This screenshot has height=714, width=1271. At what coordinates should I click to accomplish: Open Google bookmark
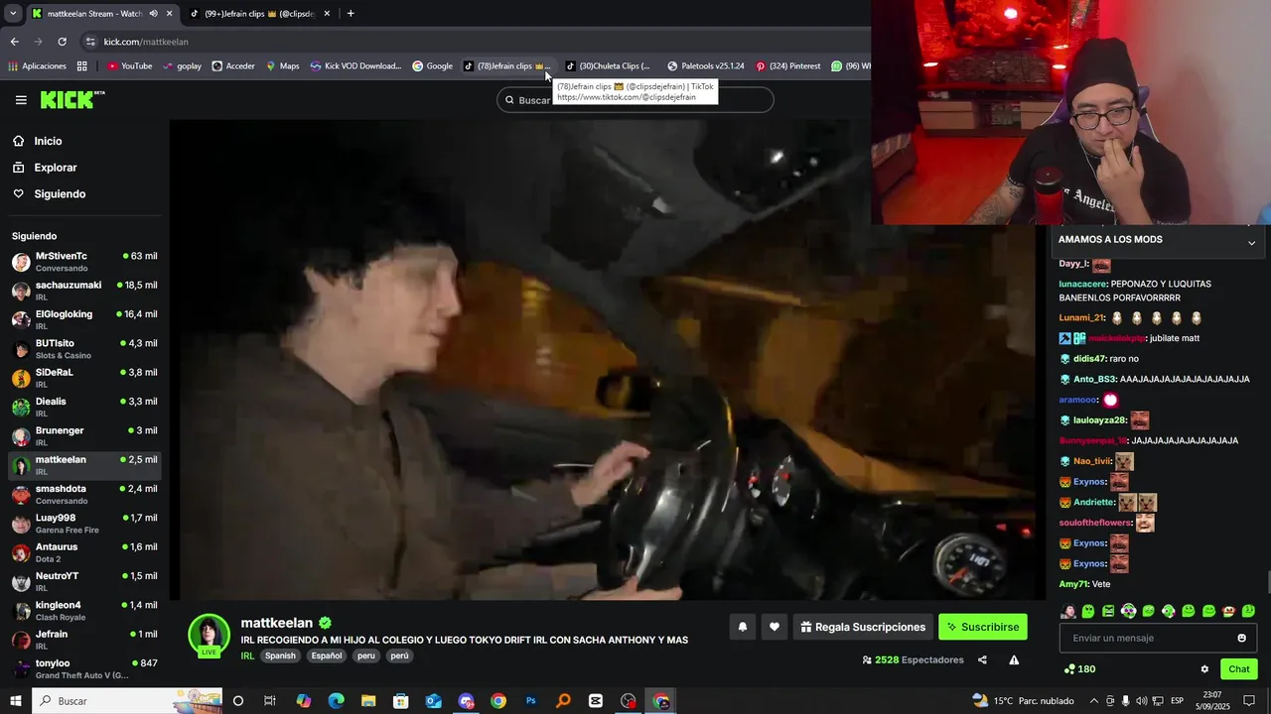coord(432,66)
